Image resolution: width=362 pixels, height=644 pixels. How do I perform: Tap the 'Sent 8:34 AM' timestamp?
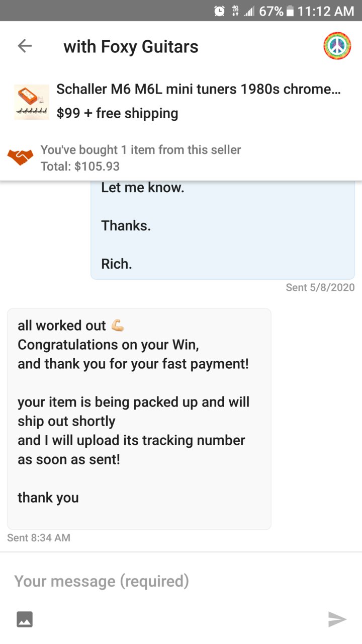[39, 538]
